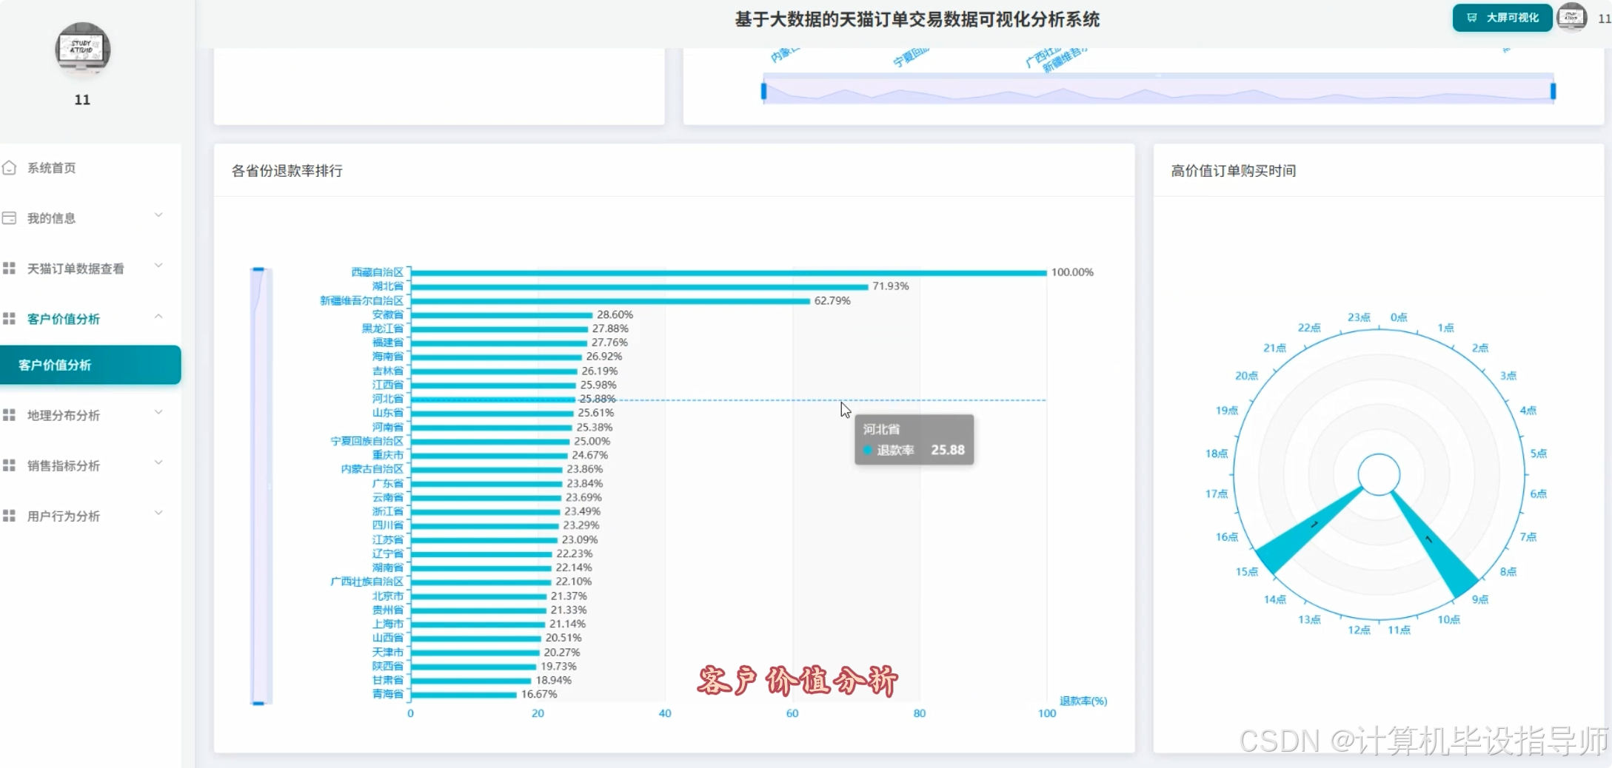This screenshot has width=1612, height=768.
Task: Click the top handle of vertical zoom slider
Action: click(258, 270)
